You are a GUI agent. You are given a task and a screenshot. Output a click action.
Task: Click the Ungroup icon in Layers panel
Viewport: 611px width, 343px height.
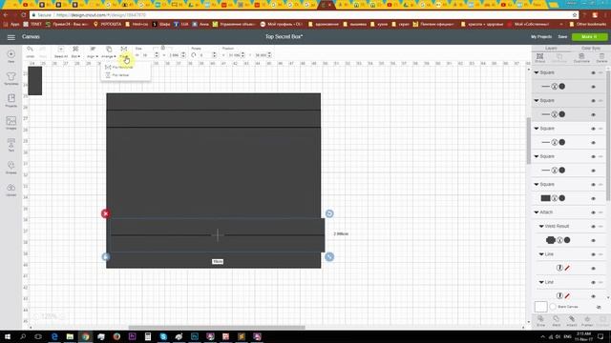[559, 58]
